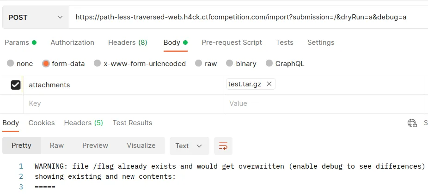Select the raw body radio option
428x194 pixels.
(198, 64)
